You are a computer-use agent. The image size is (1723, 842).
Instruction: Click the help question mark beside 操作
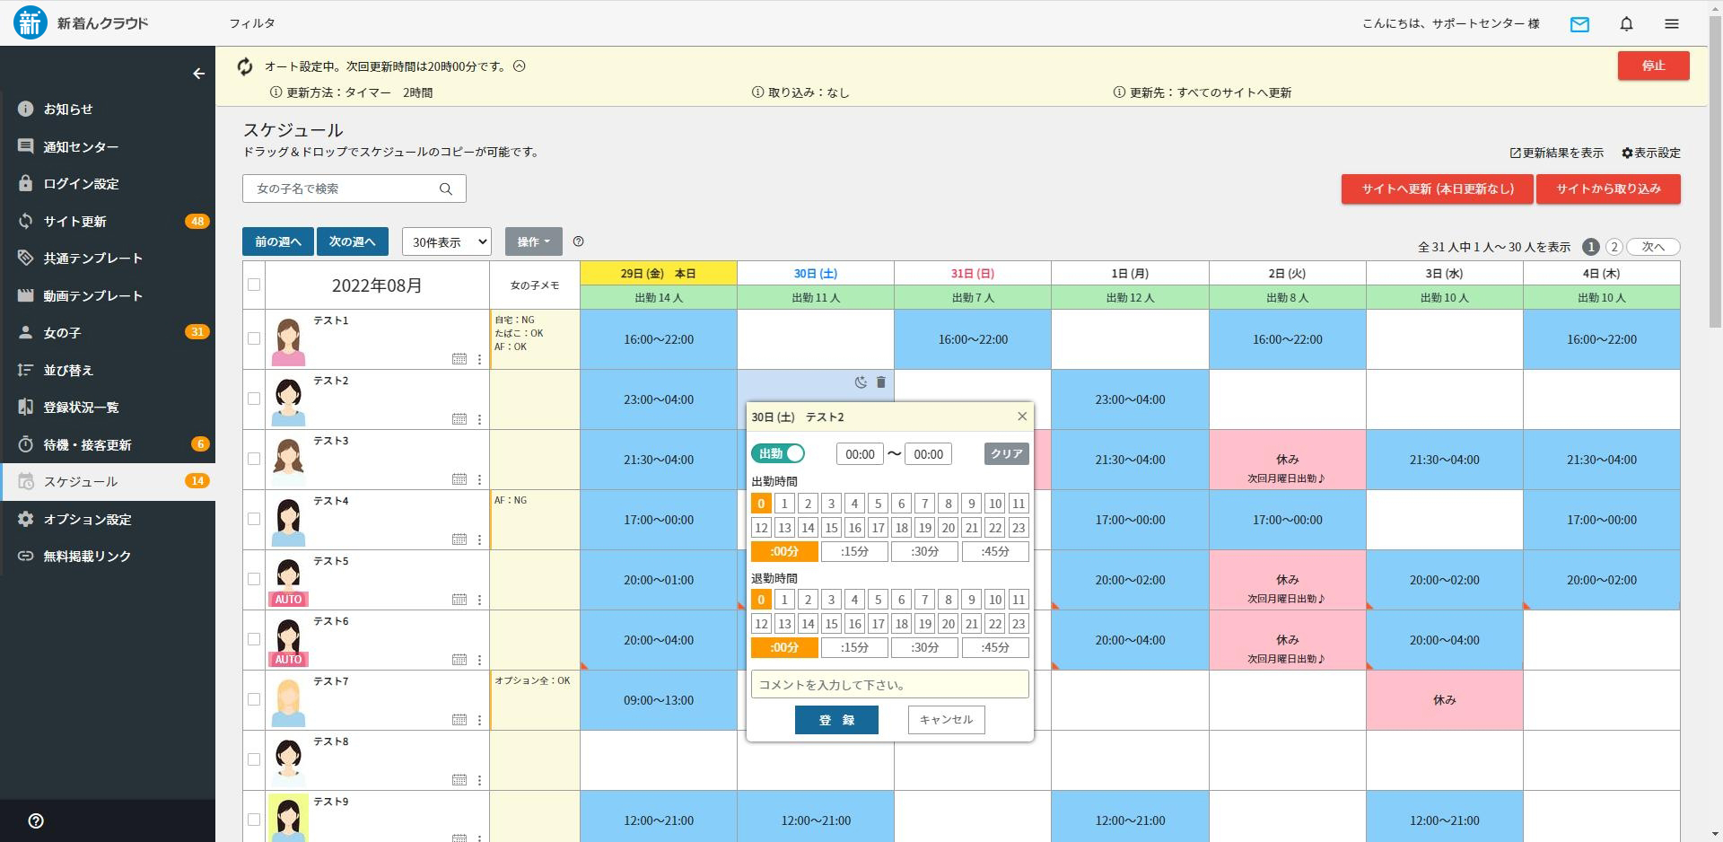(x=578, y=241)
